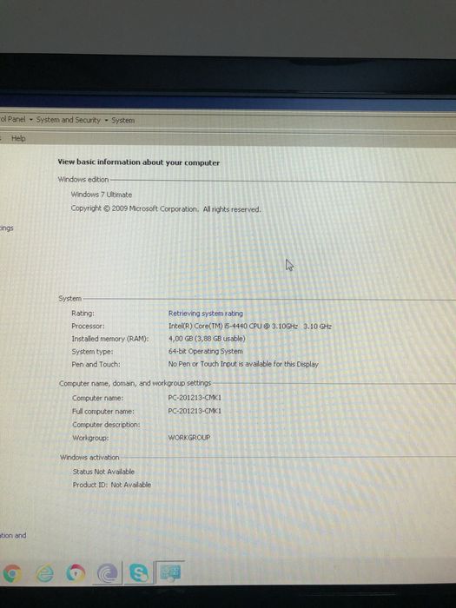456x608 pixels.
Task: Click the View basic information heading
Action: pos(139,162)
